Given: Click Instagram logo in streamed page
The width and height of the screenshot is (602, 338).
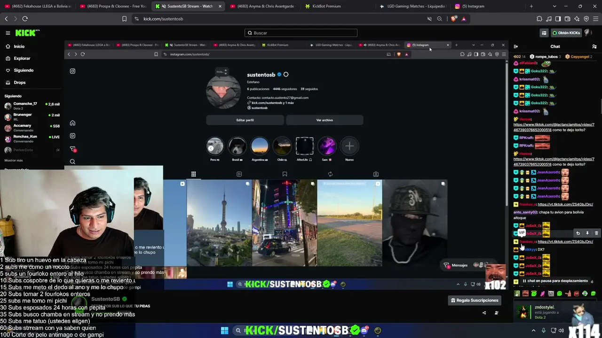Looking at the screenshot, I should 72,71.
